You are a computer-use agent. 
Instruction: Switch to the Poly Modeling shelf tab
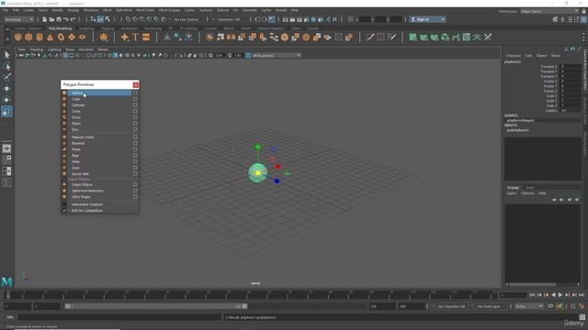pos(60,28)
